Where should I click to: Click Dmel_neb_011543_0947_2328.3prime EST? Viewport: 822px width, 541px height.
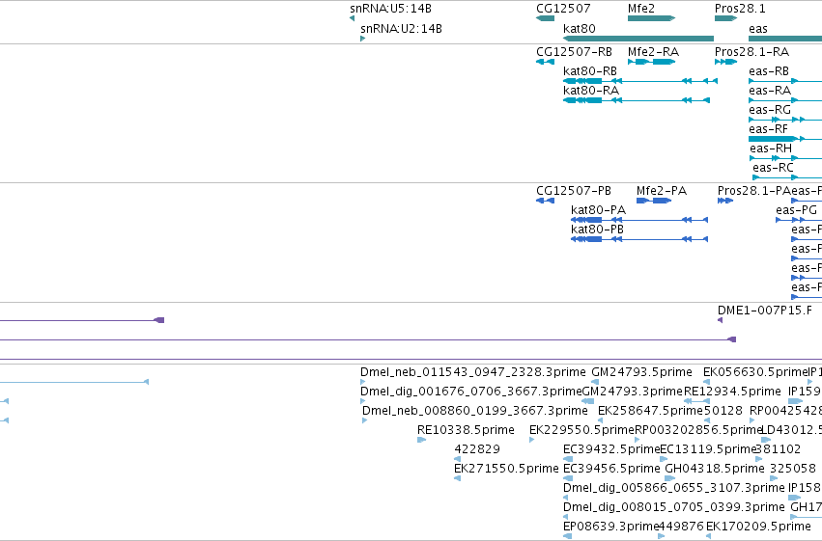pyautogui.click(x=363, y=382)
